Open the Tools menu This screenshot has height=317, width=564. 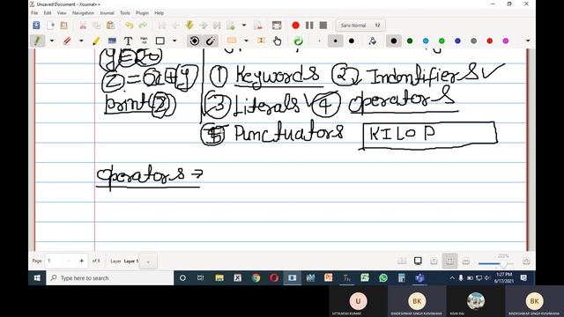click(125, 13)
